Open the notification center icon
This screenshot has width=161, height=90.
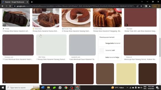click(157, 88)
